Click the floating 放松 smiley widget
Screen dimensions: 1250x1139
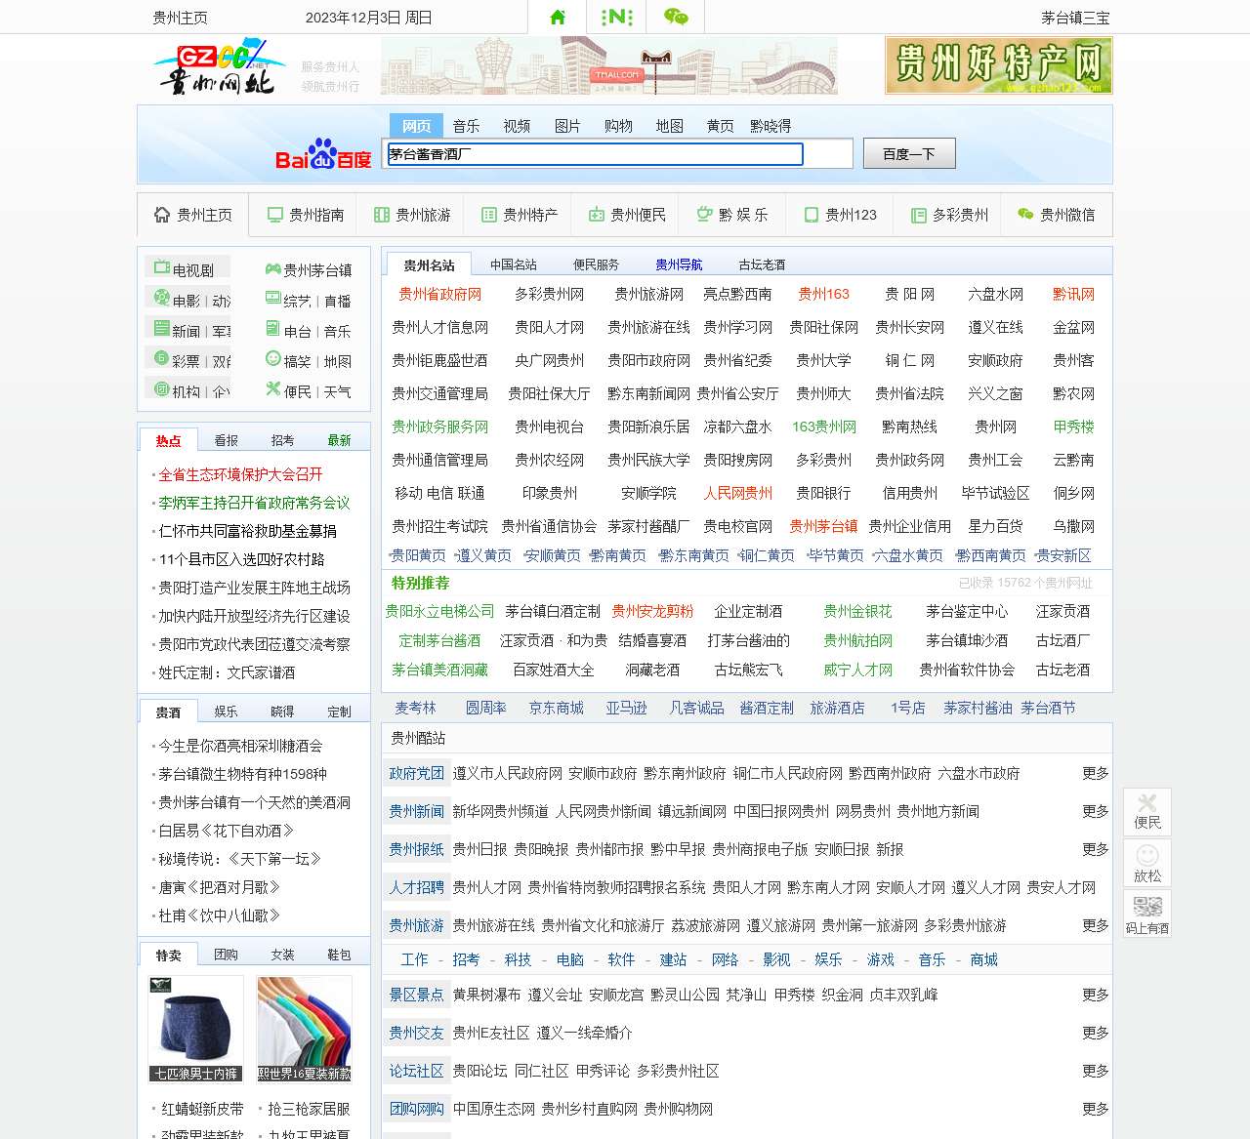1147,863
